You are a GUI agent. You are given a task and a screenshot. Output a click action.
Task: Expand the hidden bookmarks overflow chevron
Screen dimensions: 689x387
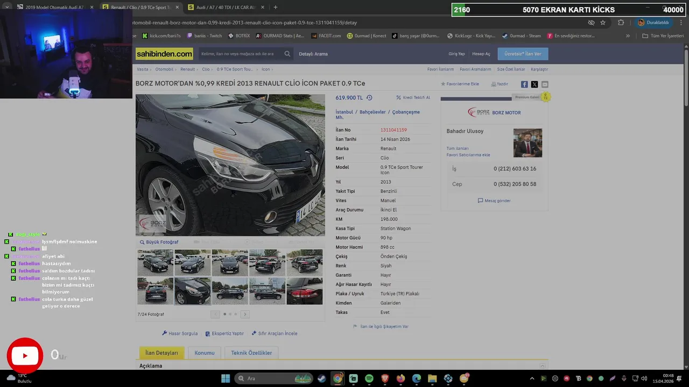tap(628, 36)
